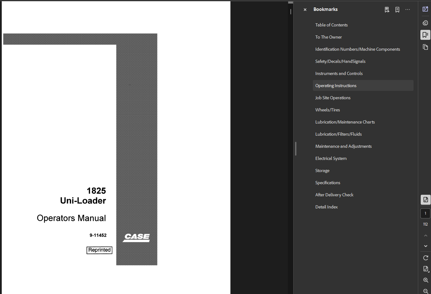Select Detail Index bookmark
Image resolution: width=431 pixels, height=294 pixels.
point(326,207)
